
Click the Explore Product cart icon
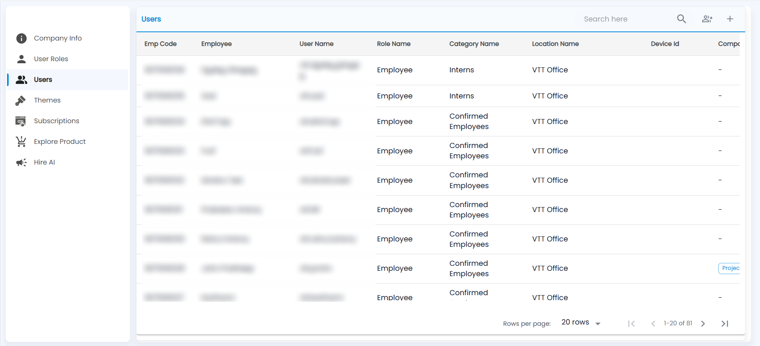pos(21,142)
